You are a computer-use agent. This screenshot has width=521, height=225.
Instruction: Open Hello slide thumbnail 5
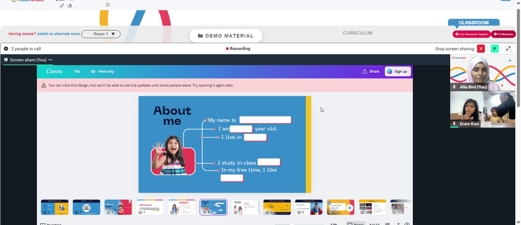182,207
